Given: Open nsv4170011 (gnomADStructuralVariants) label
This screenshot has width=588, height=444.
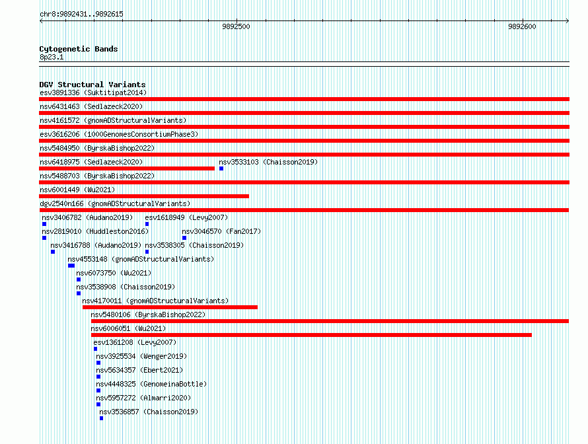Looking at the screenshot, I should coord(155,301).
